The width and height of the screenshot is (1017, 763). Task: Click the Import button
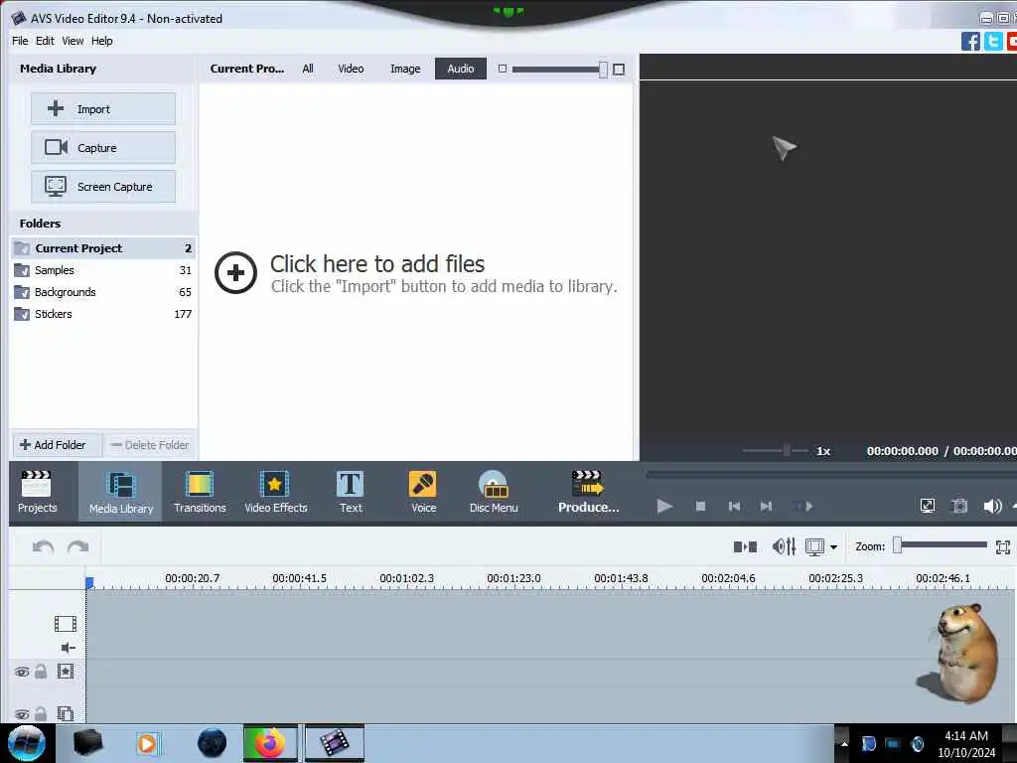point(103,109)
